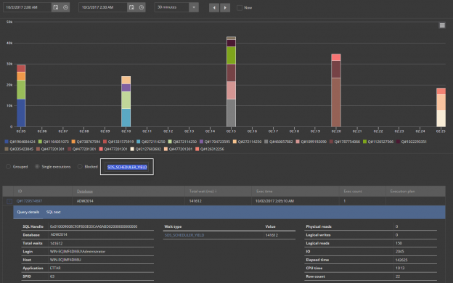
Task: Sort by the Execution plan column header
Action: coord(402,191)
